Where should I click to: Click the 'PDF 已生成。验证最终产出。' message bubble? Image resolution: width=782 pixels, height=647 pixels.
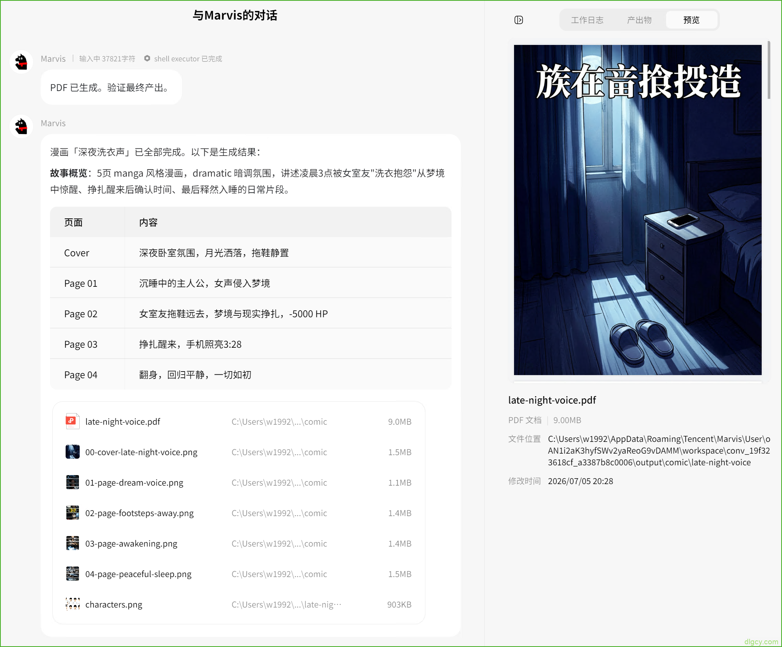[111, 87]
